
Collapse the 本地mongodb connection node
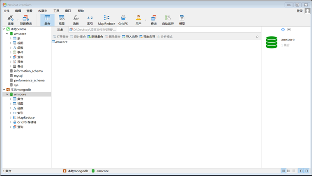4,90
